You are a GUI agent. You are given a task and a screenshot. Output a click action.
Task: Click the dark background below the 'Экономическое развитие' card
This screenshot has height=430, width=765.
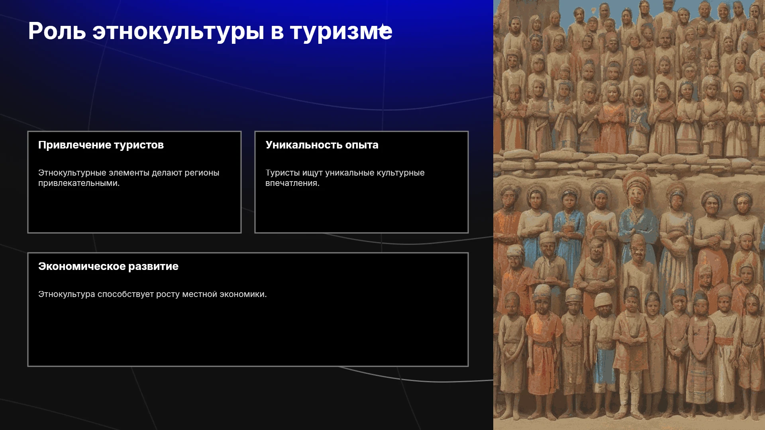247,398
